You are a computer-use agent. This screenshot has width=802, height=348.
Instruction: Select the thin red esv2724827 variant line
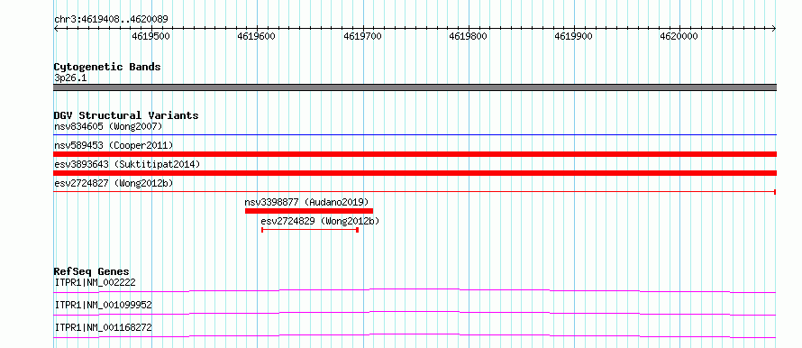[x=415, y=191]
